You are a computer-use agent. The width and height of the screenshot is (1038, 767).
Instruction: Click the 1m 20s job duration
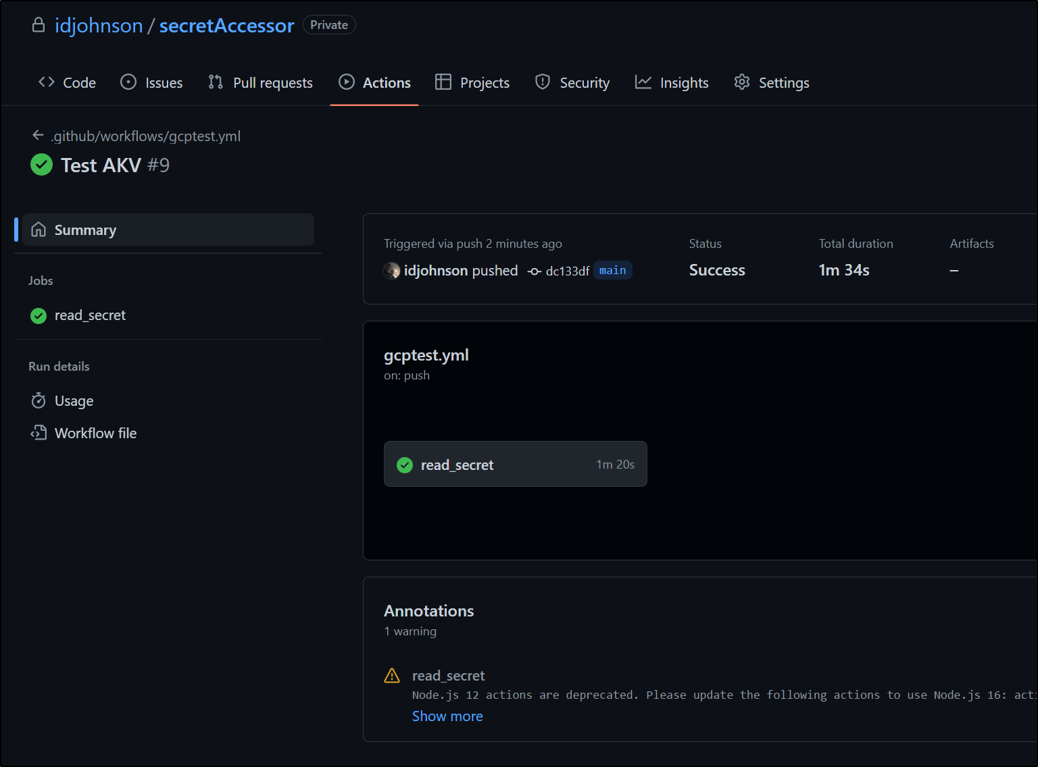point(616,465)
